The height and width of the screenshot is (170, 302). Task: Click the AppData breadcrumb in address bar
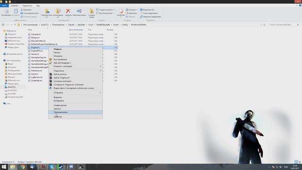tap(81, 25)
